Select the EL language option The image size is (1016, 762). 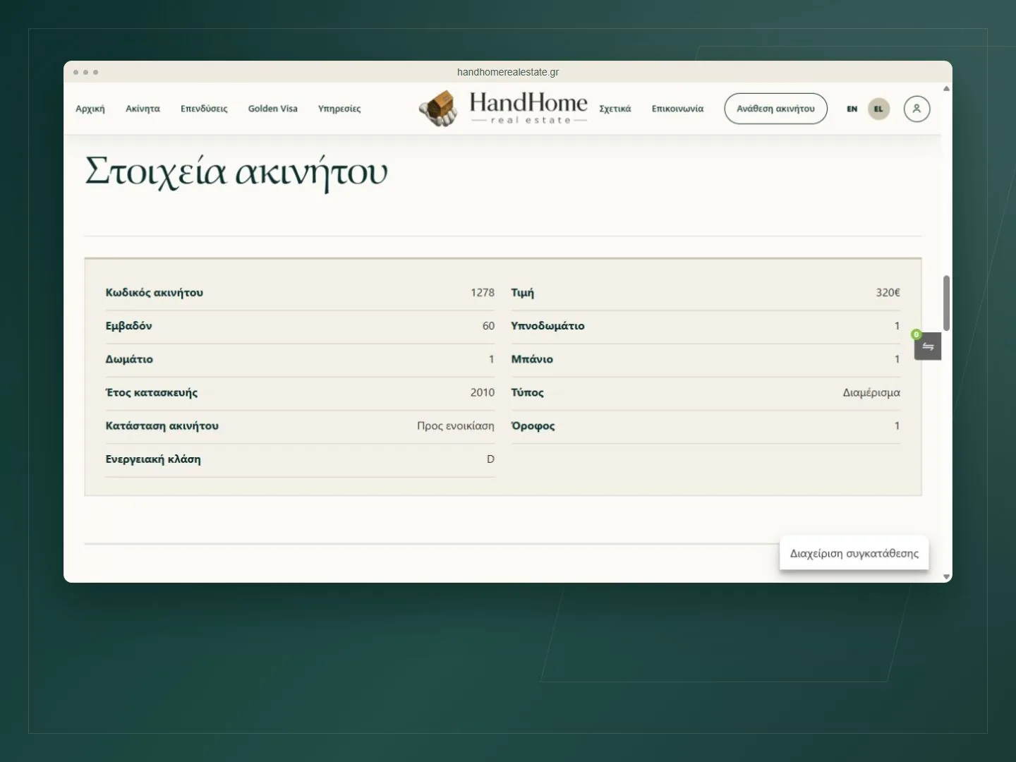[878, 109]
